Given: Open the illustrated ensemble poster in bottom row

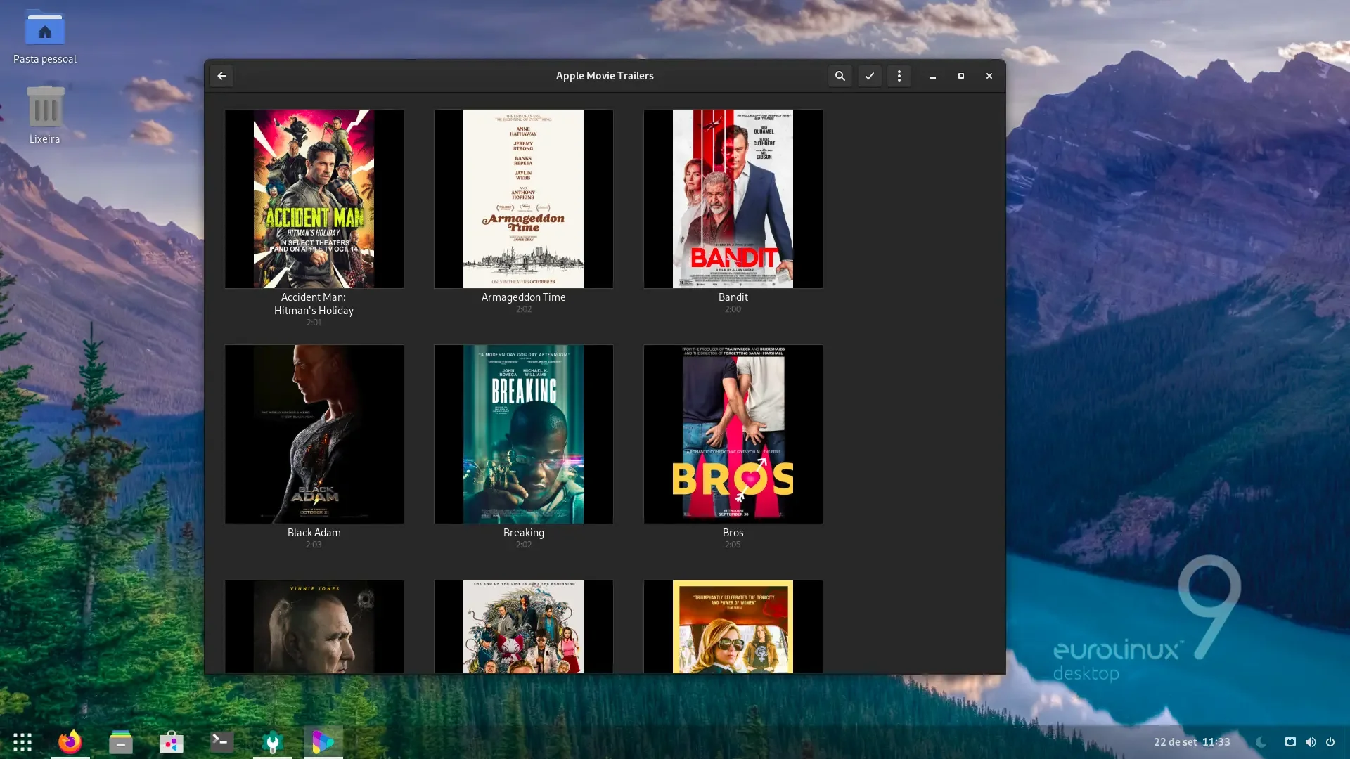Looking at the screenshot, I should (x=524, y=626).
